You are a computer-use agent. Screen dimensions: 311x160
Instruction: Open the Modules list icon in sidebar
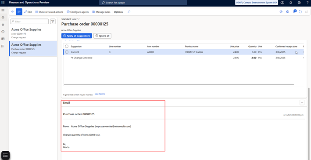click(3, 46)
